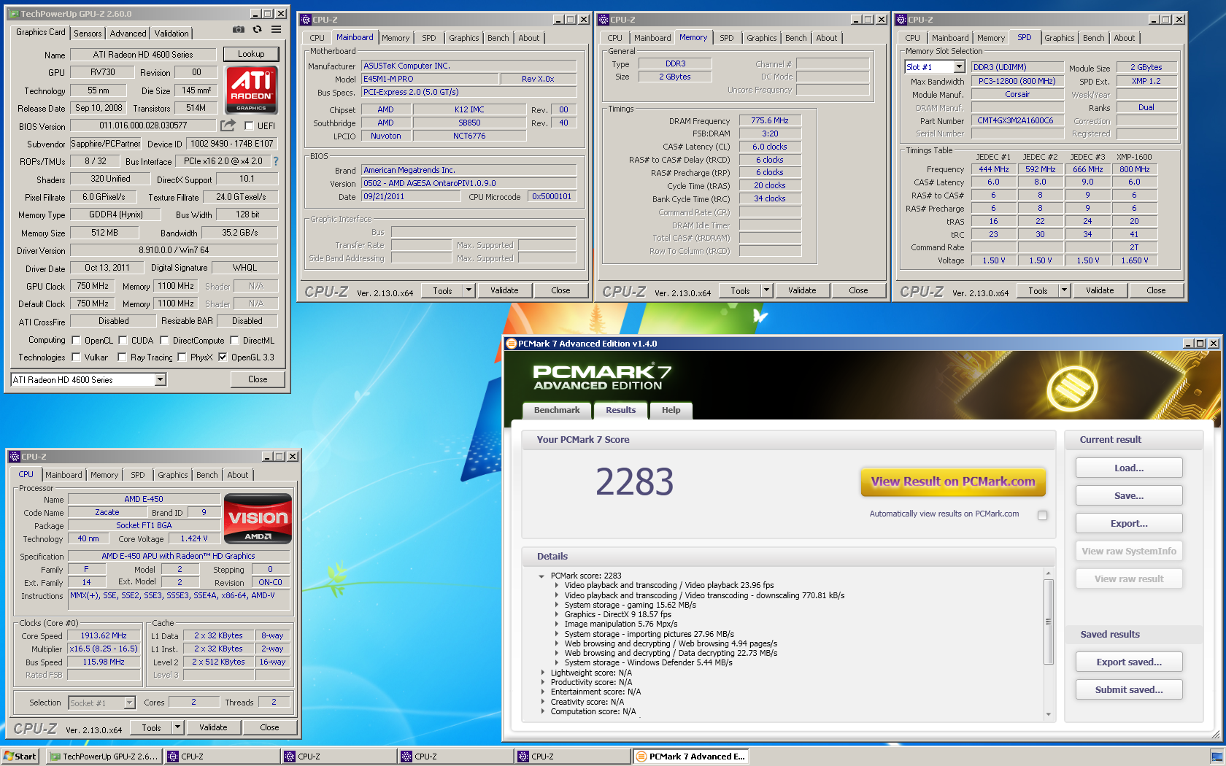Toggle the CUDA checkbox
1226x766 pixels.
123,340
